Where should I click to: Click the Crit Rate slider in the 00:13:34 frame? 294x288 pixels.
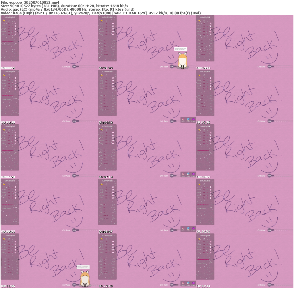coord(280,285)
